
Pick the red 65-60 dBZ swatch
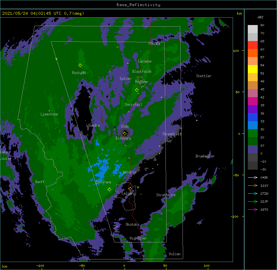pos(253,45)
